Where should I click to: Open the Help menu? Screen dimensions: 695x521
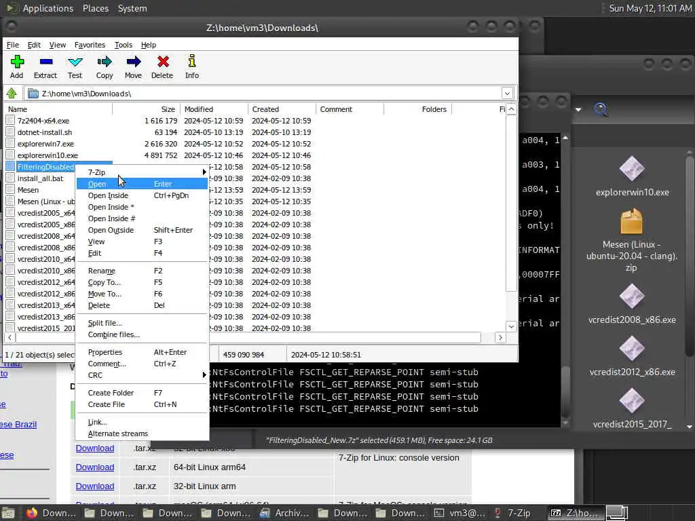click(x=149, y=45)
